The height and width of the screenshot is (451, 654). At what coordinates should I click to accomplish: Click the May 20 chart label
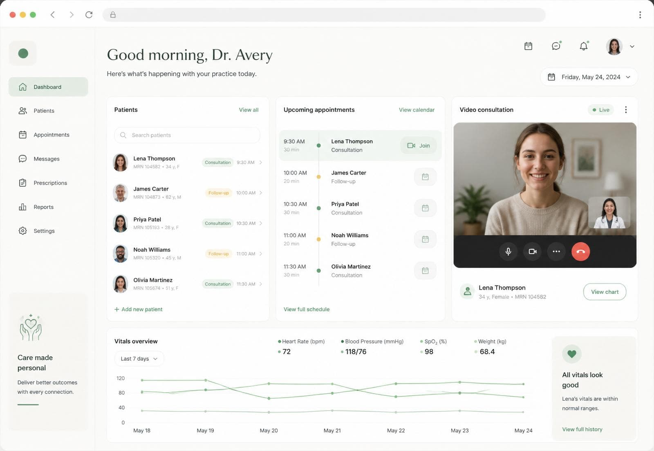pos(269,431)
